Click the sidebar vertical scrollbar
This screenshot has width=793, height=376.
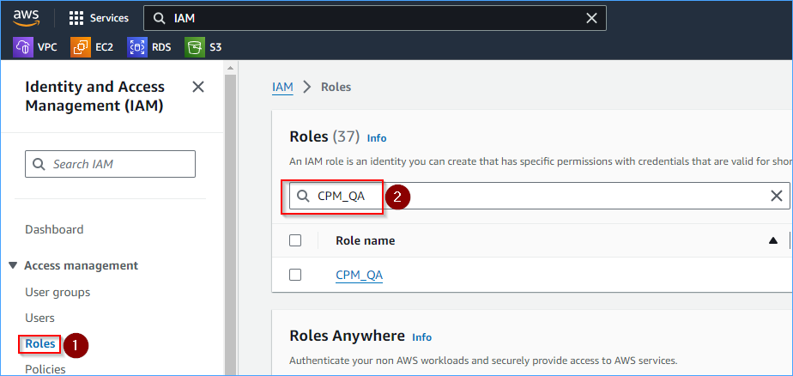pos(230,225)
